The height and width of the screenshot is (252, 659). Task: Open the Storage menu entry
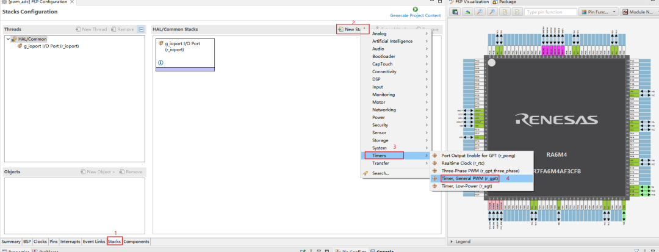point(396,140)
